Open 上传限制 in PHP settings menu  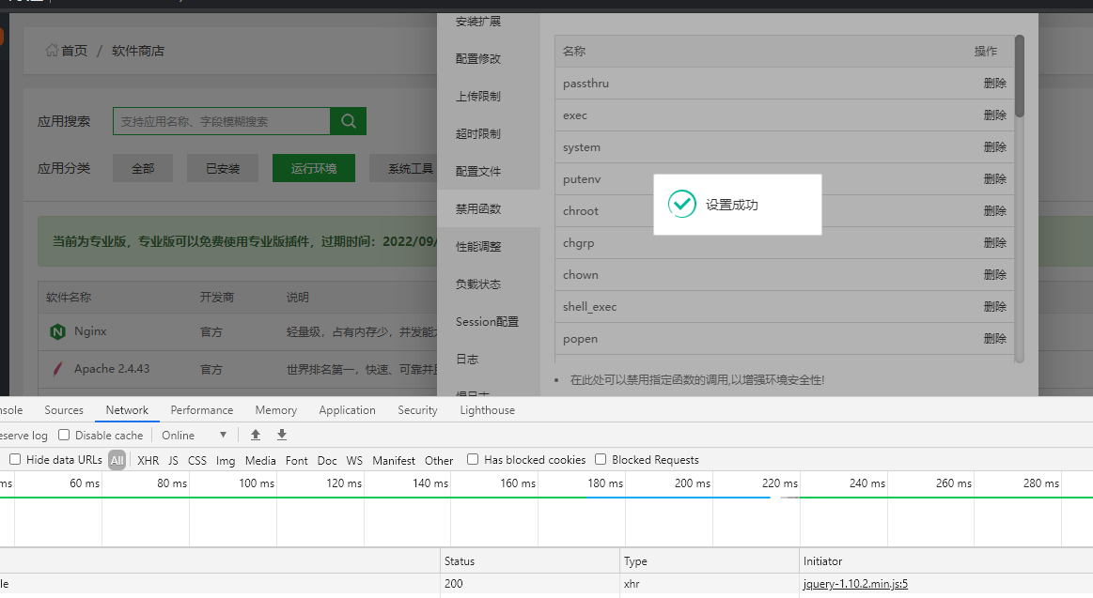click(x=489, y=96)
